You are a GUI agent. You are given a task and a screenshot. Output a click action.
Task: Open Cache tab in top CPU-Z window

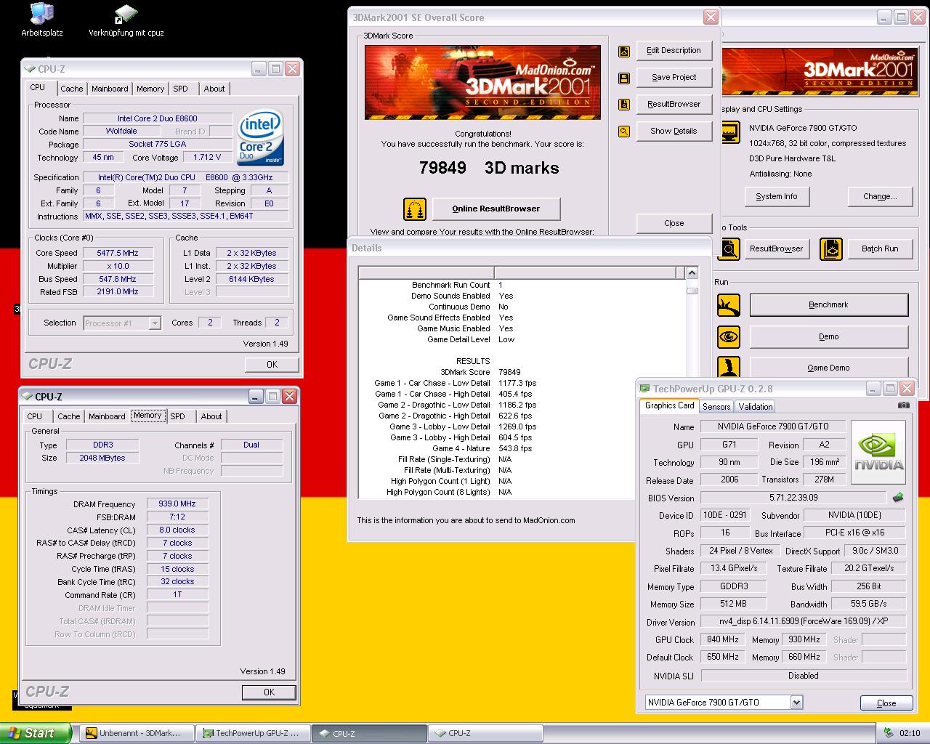click(x=71, y=89)
